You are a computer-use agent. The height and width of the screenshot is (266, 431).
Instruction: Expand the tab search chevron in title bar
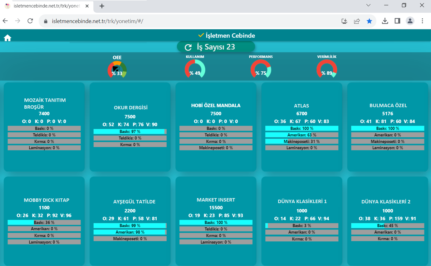368,5
